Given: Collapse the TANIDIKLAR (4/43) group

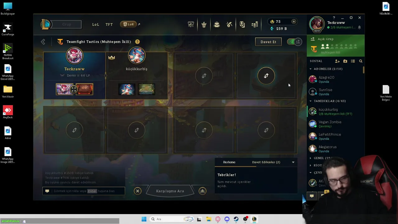Looking at the screenshot, I should (x=310, y=101).
